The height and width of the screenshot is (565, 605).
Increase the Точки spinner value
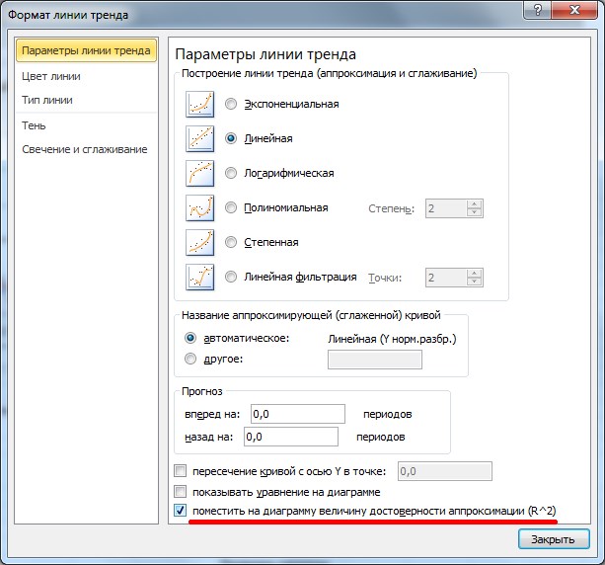point(474,274)
